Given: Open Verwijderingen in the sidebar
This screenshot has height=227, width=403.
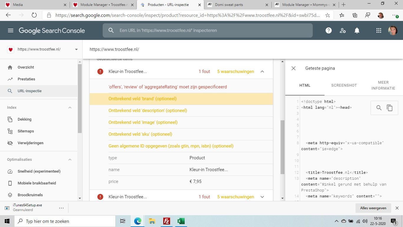Looking at the screenshot, I should (39, 143).
